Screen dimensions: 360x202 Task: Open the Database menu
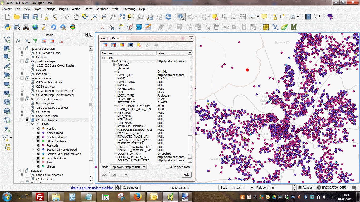(x=102, y=9)
